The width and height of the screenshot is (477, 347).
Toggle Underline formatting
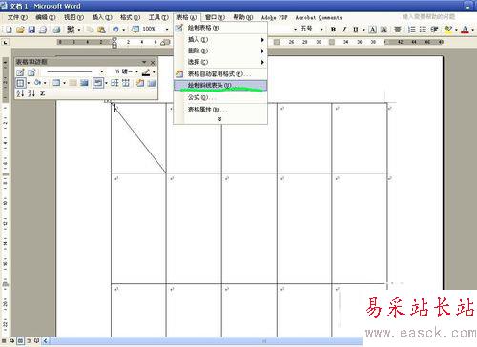coord(356,30)
